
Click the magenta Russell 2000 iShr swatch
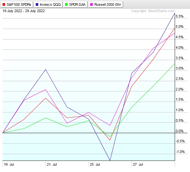(91, 4)
